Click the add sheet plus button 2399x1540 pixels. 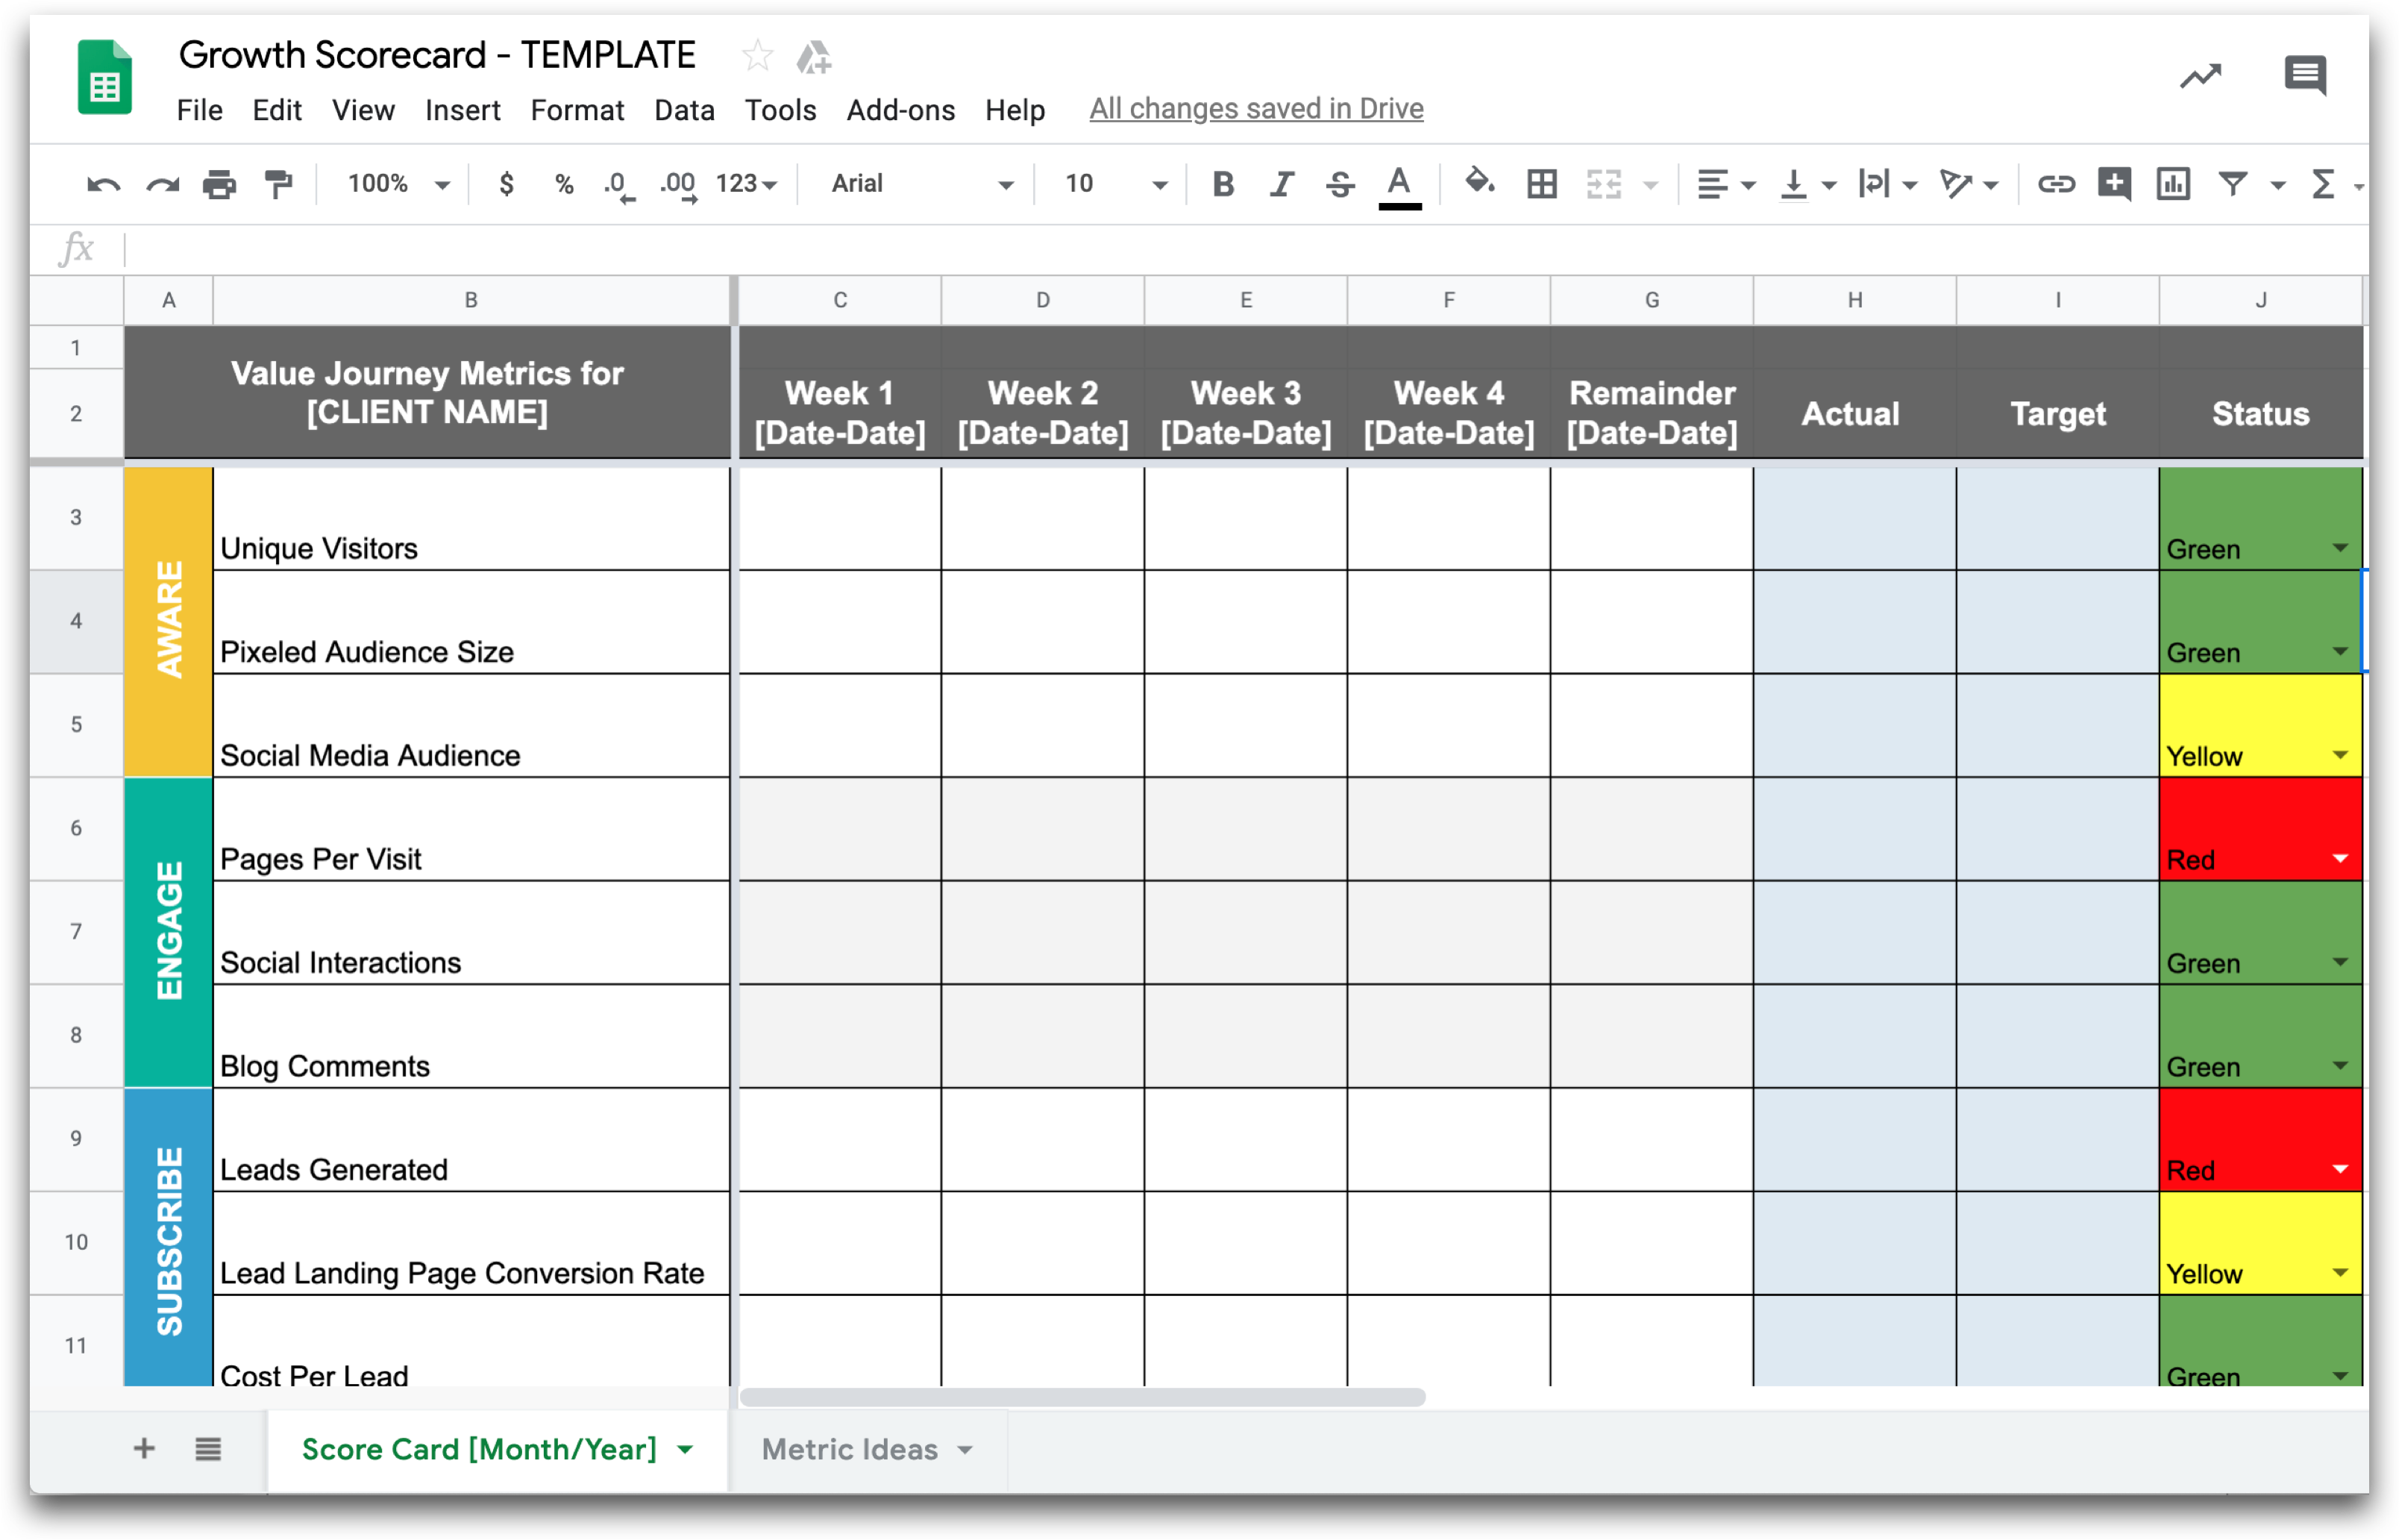click(x=144, y=1448)
